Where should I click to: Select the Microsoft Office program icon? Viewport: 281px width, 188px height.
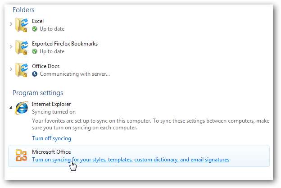[21, 156]
